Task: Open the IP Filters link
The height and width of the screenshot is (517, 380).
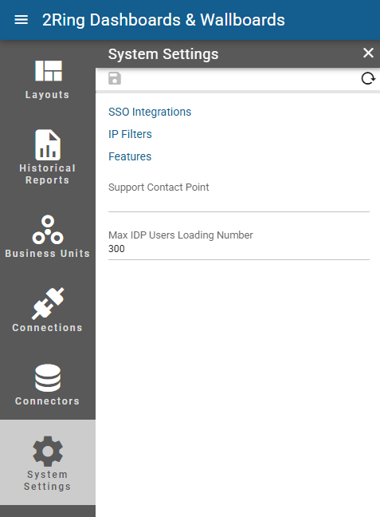Action: pyautogui.click(x=130, y=134)
